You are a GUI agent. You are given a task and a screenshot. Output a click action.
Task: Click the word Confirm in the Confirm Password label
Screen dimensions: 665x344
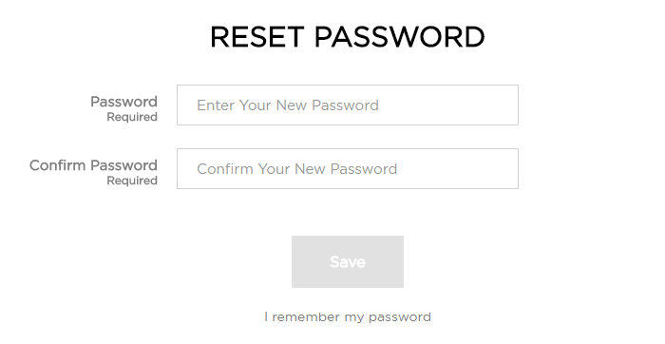58,165
